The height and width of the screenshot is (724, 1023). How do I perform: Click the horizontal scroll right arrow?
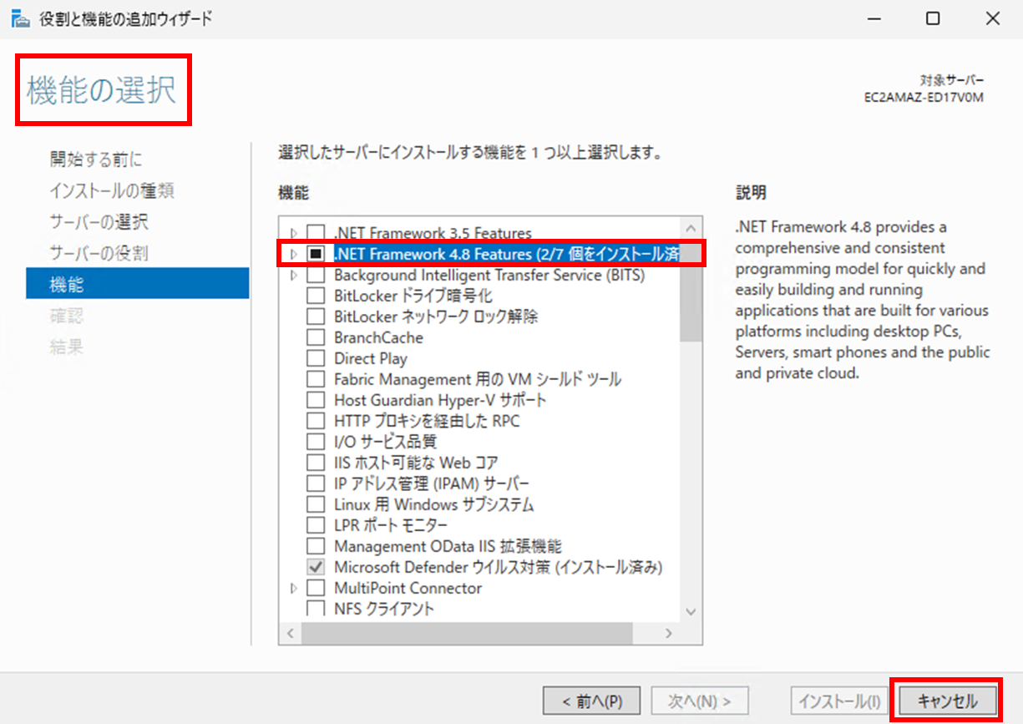click(668, 633)
